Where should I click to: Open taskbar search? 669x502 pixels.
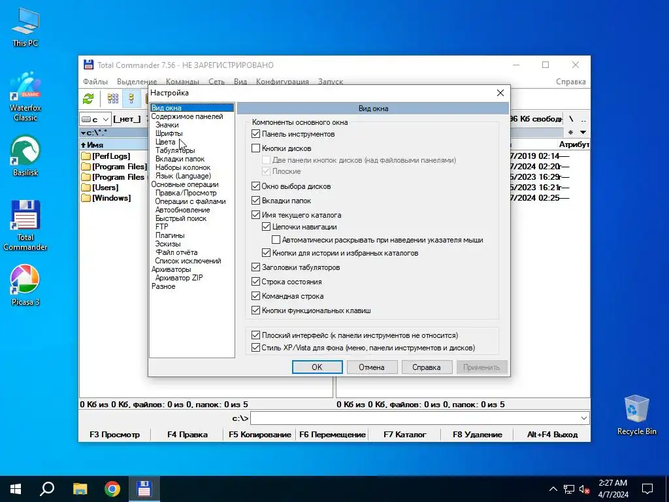point(47,489)
